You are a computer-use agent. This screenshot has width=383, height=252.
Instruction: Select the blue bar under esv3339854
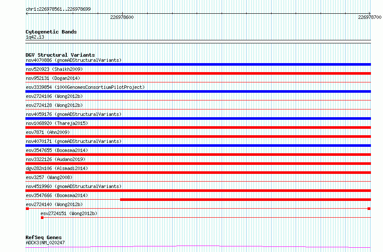198,91
